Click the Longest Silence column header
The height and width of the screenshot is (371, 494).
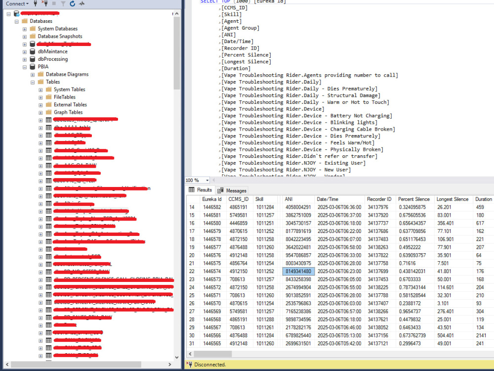453,199
